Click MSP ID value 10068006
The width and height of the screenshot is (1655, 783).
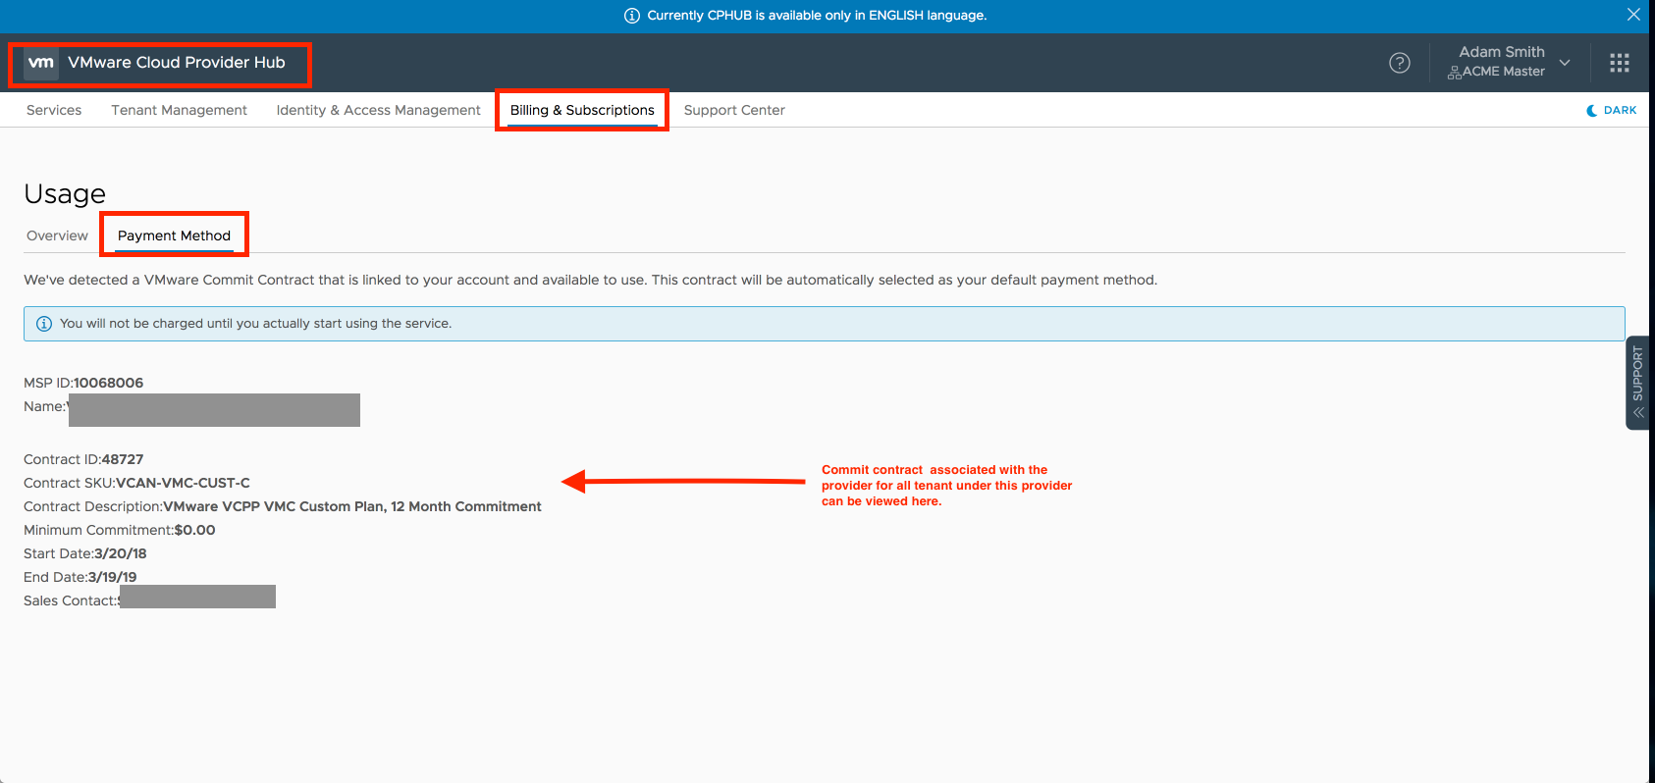click(x=108, y=383)
